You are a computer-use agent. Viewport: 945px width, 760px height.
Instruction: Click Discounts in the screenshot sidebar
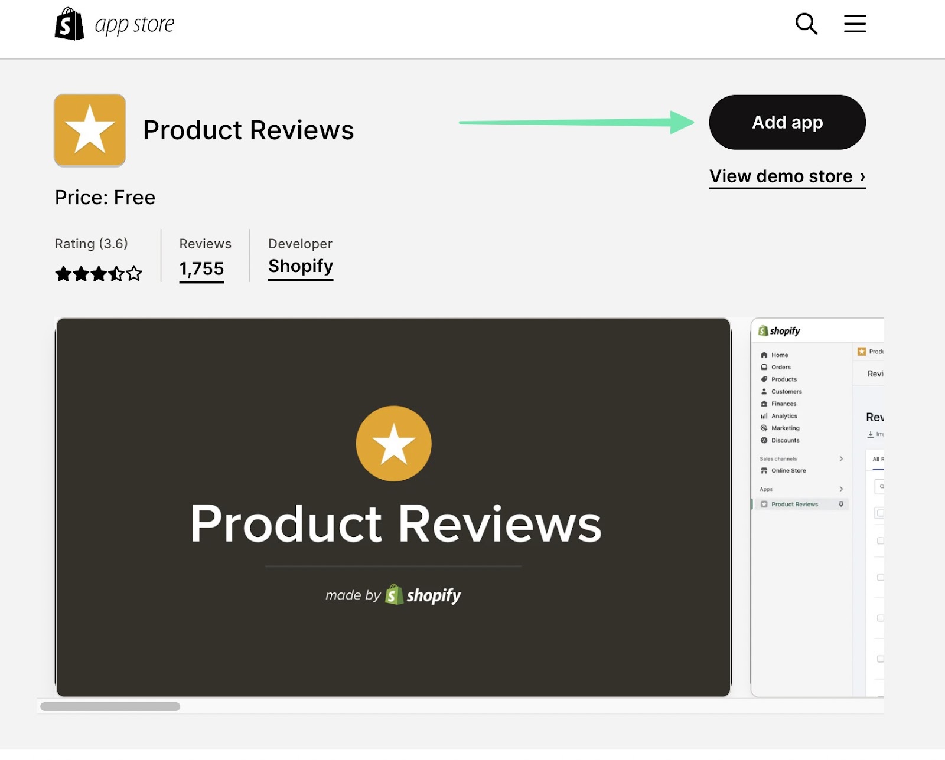(x=786, y=441)
